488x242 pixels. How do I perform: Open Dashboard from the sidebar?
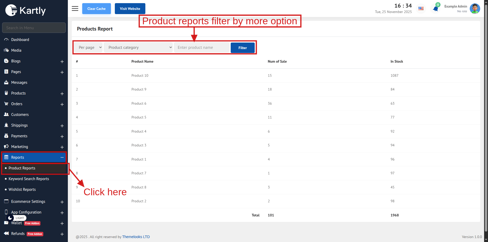[20, 40]
